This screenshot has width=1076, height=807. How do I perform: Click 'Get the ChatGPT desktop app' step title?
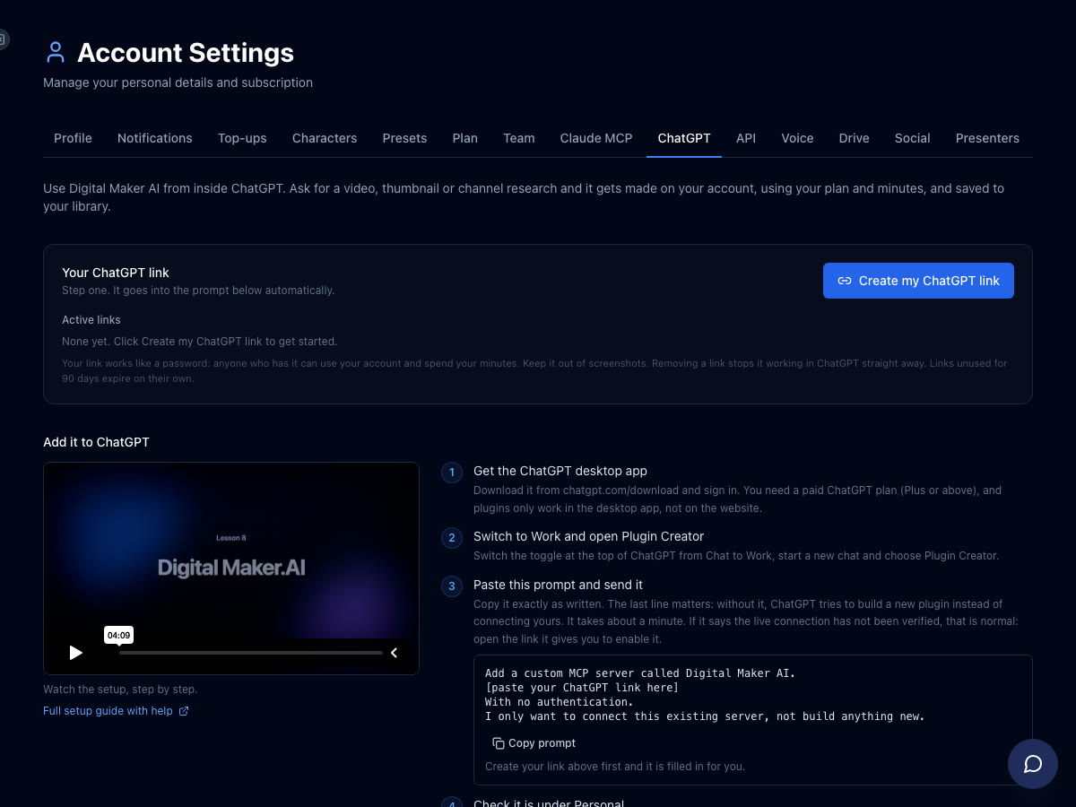click(560, 471)
